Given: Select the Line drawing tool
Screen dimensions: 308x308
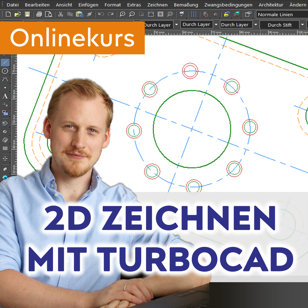Looking at the screenshot, I should [x=5, y=62].
